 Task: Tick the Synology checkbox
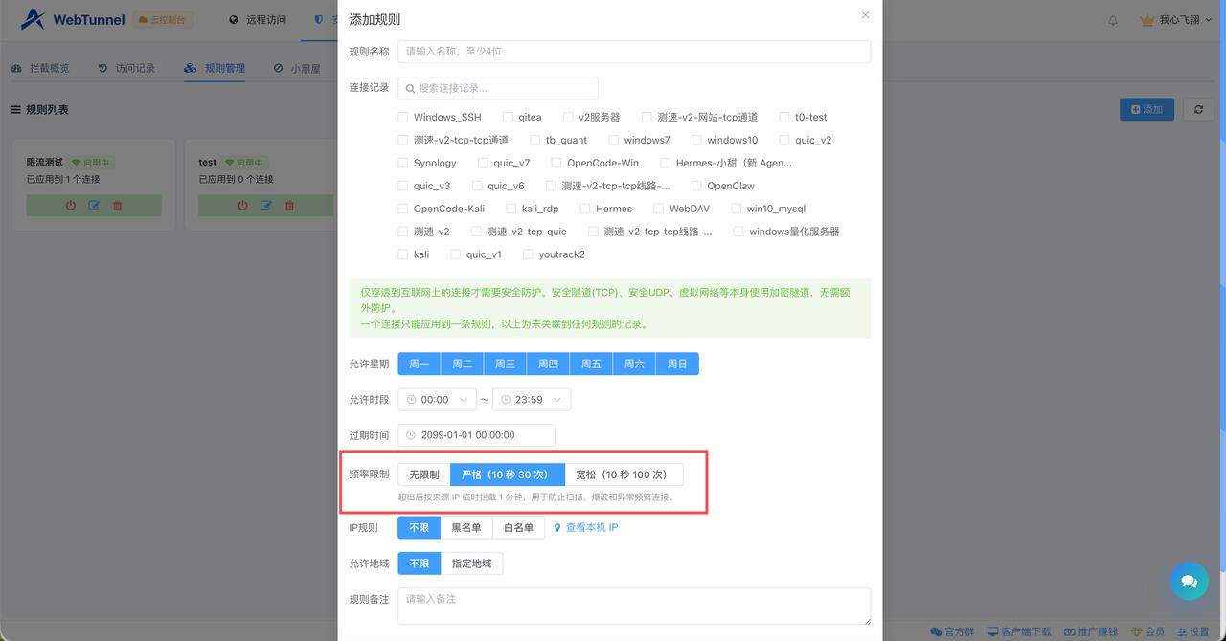[403, 164]
